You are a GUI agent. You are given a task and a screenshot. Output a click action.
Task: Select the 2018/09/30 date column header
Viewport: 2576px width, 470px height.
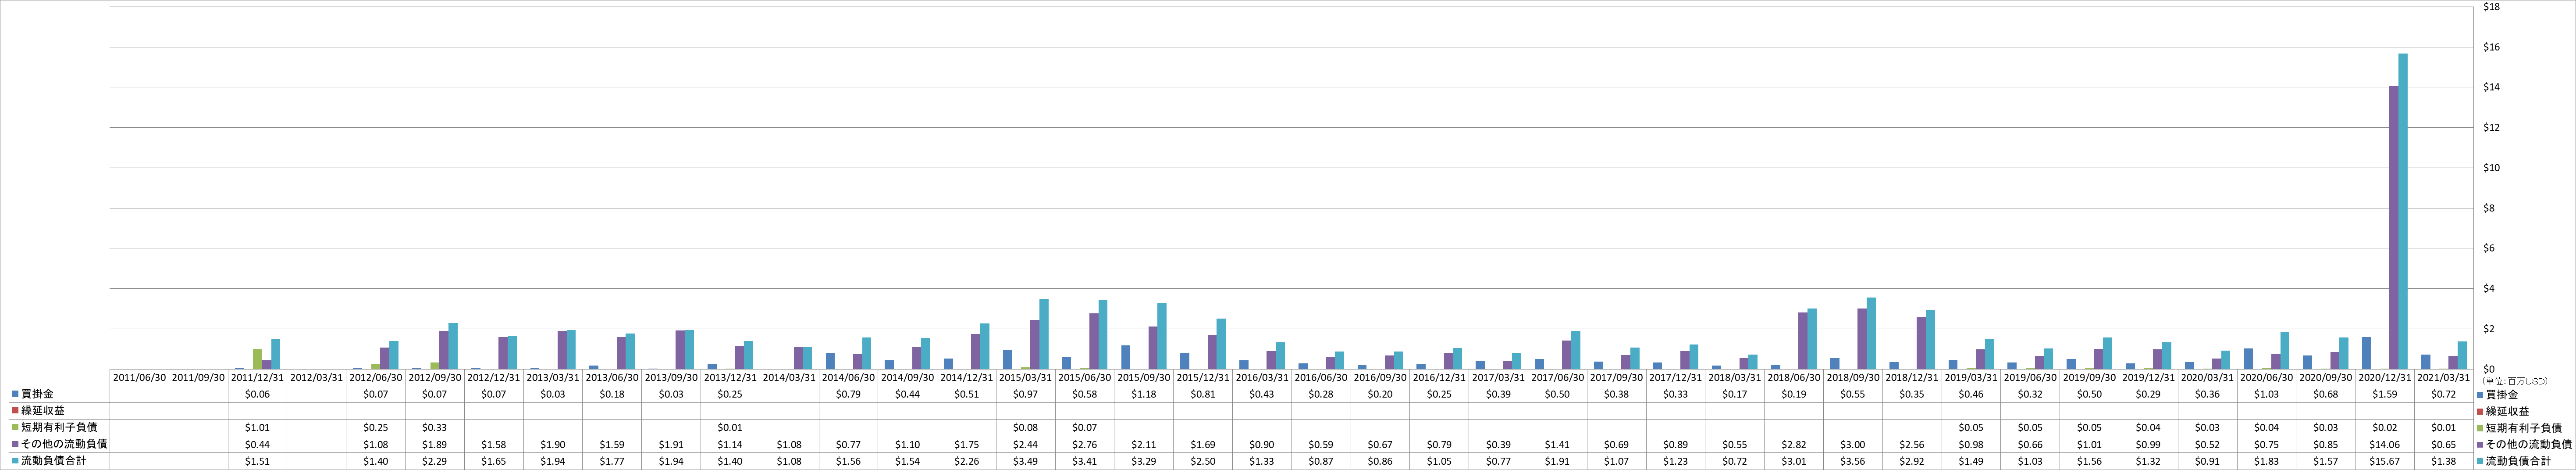click(x=1852, y=378)
